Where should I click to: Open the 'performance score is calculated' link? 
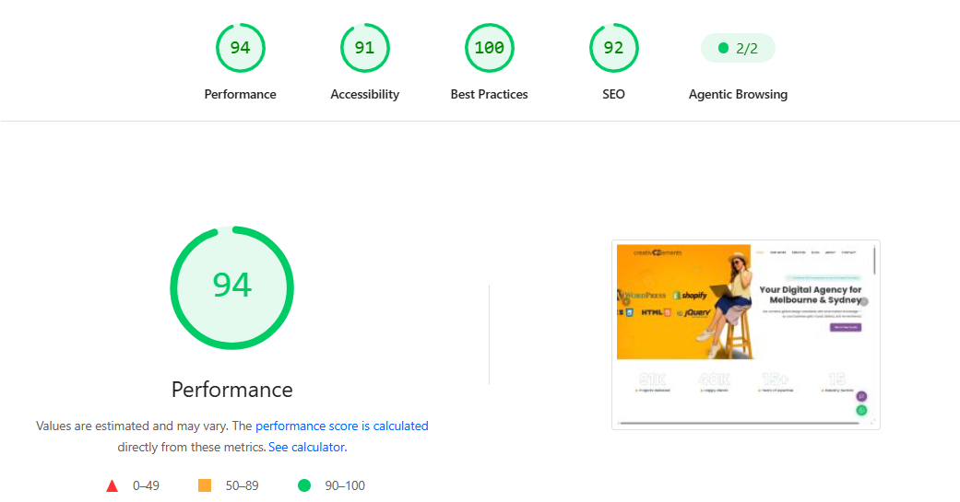click(341, 426)
